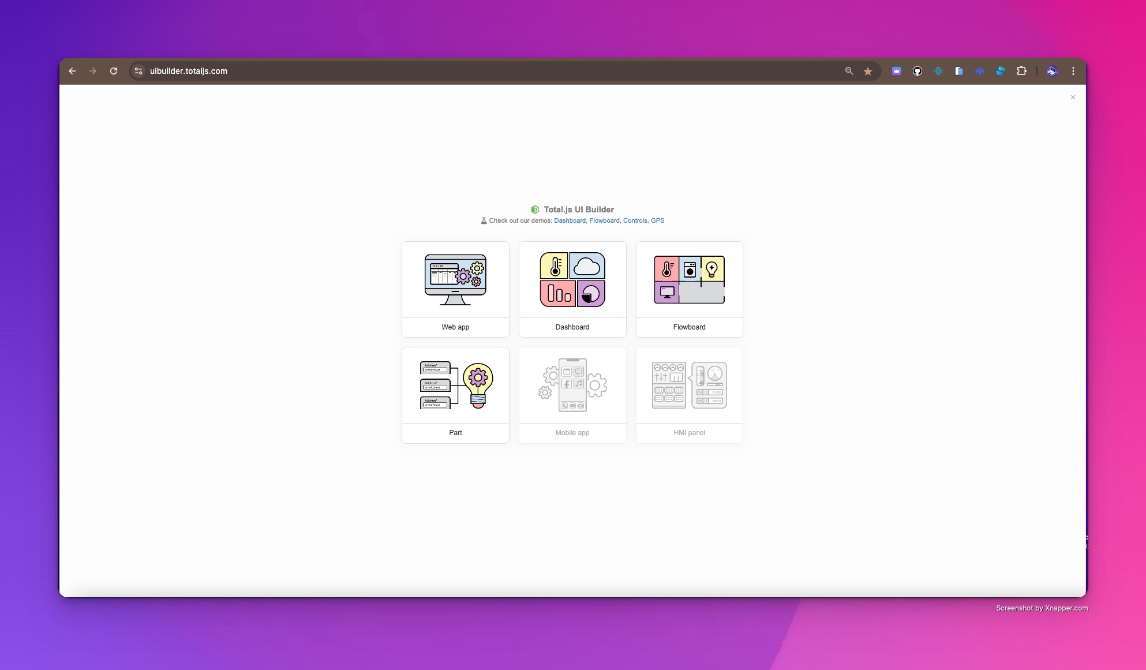The width and height of the screenshot is (1146, 670).
Task: Expand browser extensions panel
Action: click(1021, 71)
